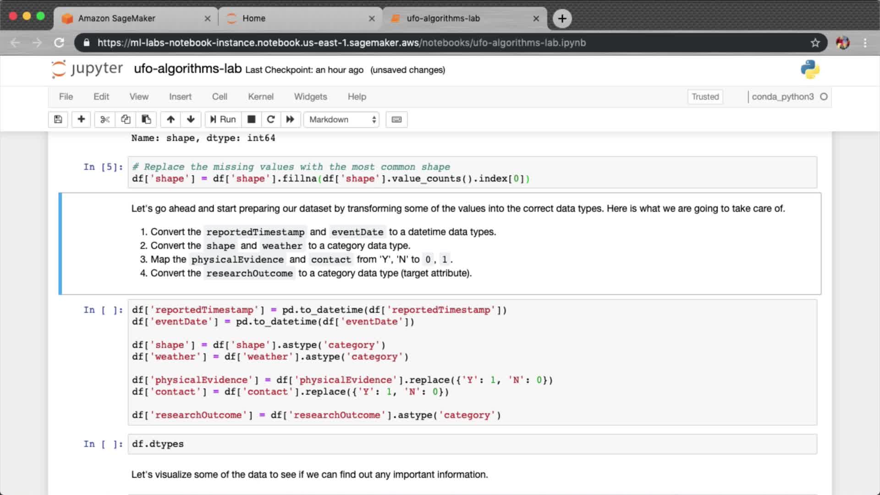880x495 pixels.
Task: Restart the kernel icon
Action: pos(271,120)
